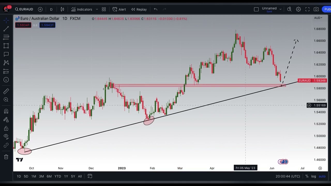Screen dimensions: 331x186
Task: Open chart settings gear icon
Action: click(x=298, y=9)
